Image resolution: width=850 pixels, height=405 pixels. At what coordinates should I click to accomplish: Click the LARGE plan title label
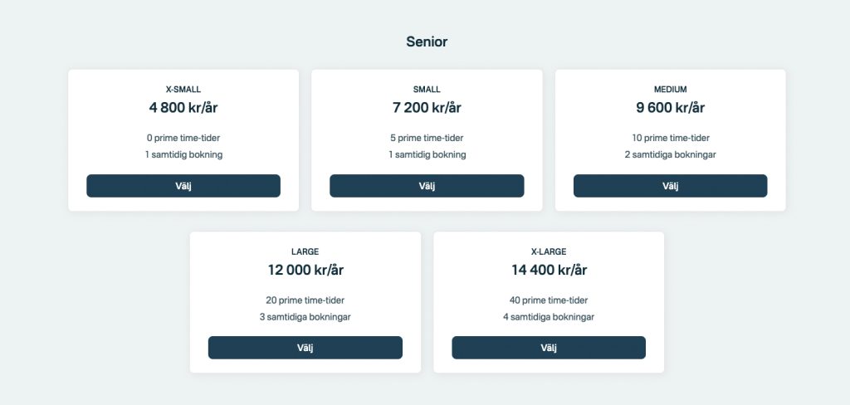305,251
